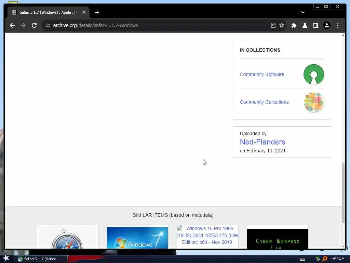The image size is (350, 263).
Task: Toggle the browser side panel
Action: coord(315,25)
